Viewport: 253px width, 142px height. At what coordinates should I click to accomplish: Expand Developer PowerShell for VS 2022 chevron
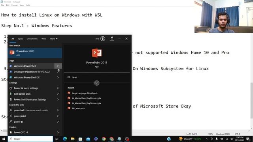tap(58, 72)
